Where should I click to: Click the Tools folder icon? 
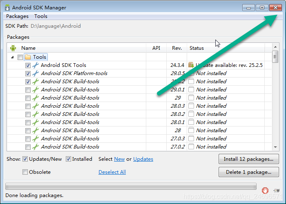tap(28, 57)
